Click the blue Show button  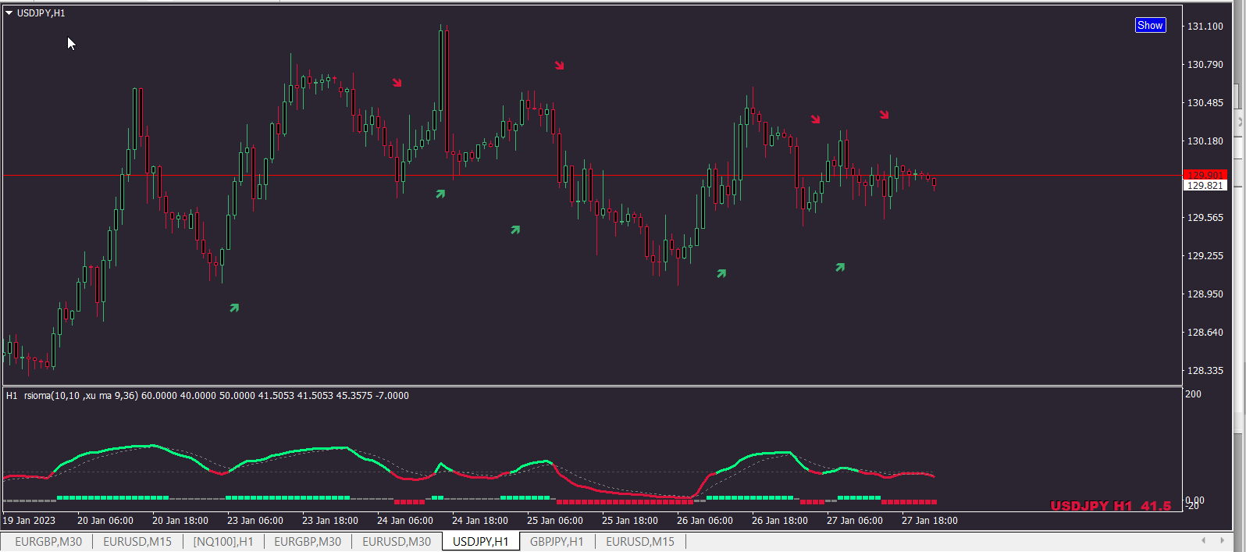click(1150, 25)
